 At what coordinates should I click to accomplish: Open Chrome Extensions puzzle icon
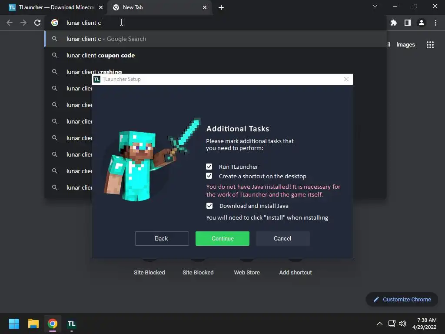tap(394, 23)
